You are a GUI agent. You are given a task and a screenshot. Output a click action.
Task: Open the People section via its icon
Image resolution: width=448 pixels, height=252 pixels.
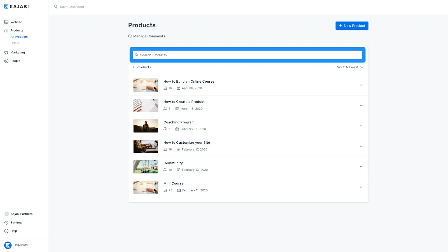coord(6,60)
